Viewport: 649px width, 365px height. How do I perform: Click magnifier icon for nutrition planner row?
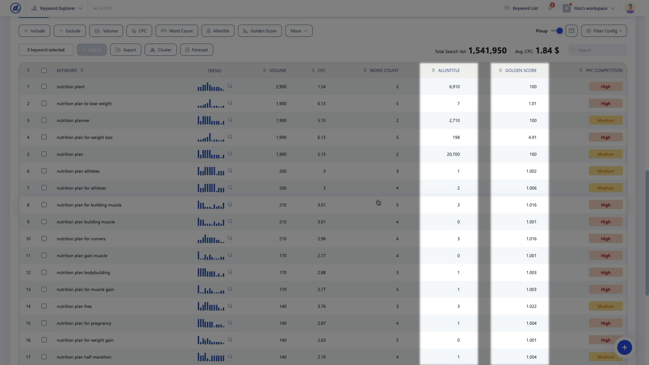[x=230, y=120]
